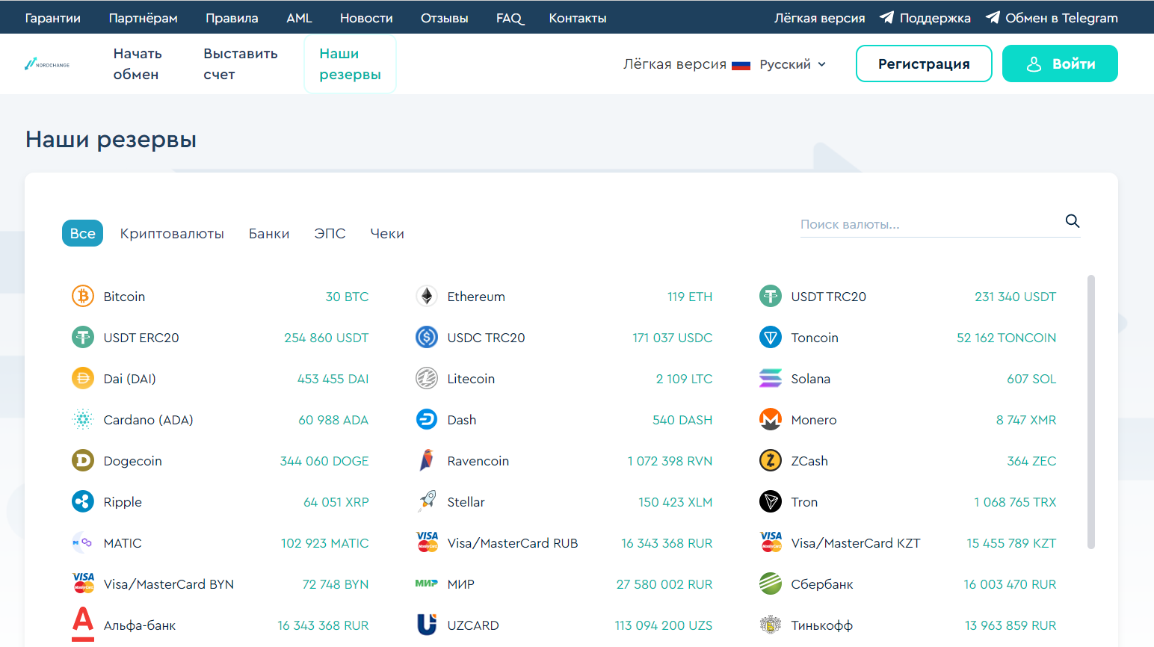Image resolution: width=1154 pixels, height=647 pixels.
Task: Click the МИР payment system icon
Action: [427, 583]
